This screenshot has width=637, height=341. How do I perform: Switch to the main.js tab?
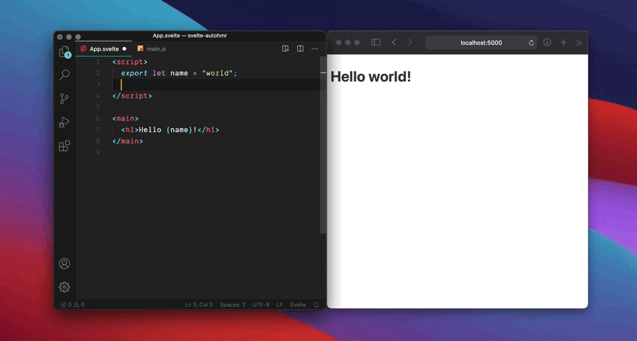(x=152, y=48)
